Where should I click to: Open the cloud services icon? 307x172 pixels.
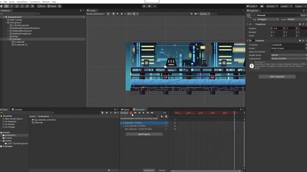click(262, 6)
